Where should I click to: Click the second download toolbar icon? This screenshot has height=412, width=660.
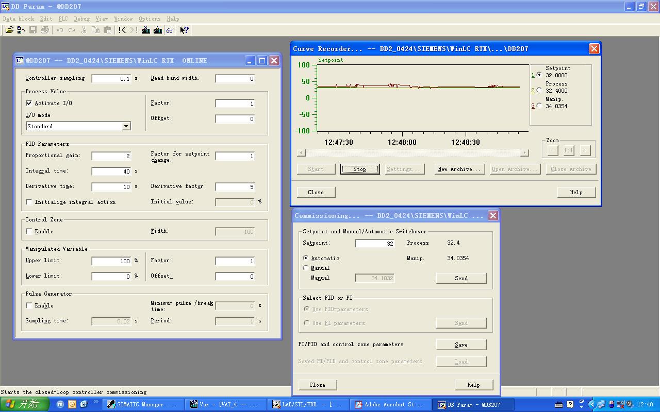click(158, 30)
